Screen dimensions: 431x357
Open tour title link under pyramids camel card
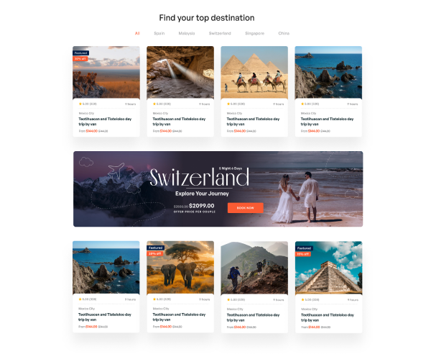coord(253,122)
